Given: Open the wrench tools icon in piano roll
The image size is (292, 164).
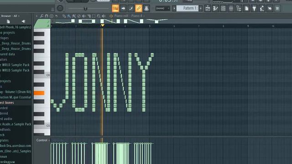Looking at the screenshot, I should pos(42,16).
